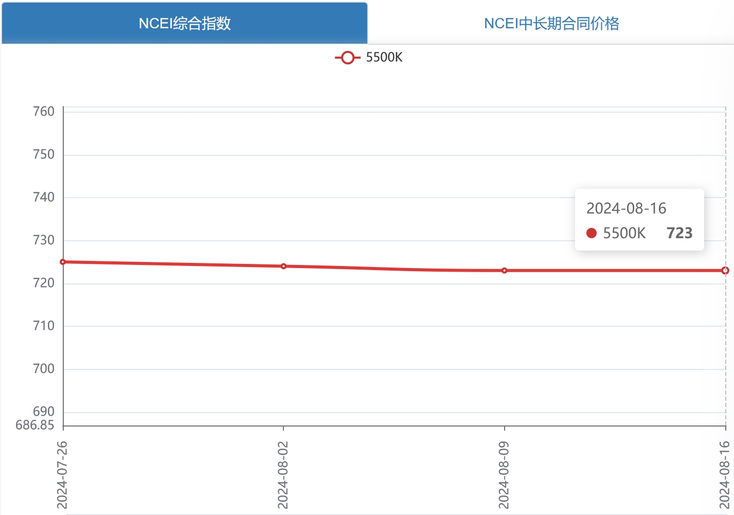Switch to the NCEI中长期合同价格 tab
Image resolution: width=734 pixels, height=515 pixels.
(551, 23)
